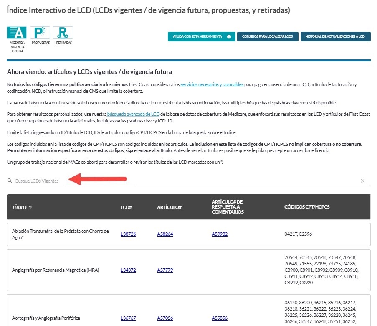The image size is (377, 326).
Task: Click the search magnifier icon
Action: (10, 181)
